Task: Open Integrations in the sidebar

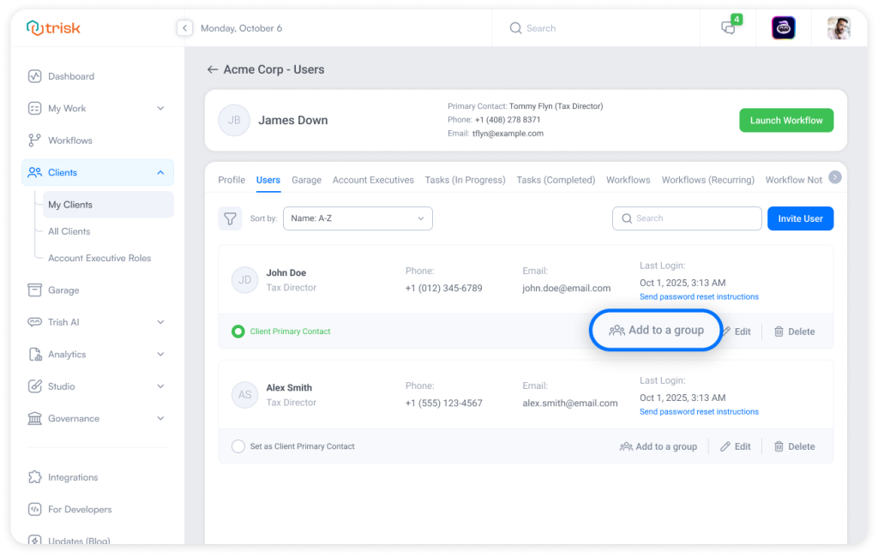Action: pyautogui.click(x=75, y=477)
